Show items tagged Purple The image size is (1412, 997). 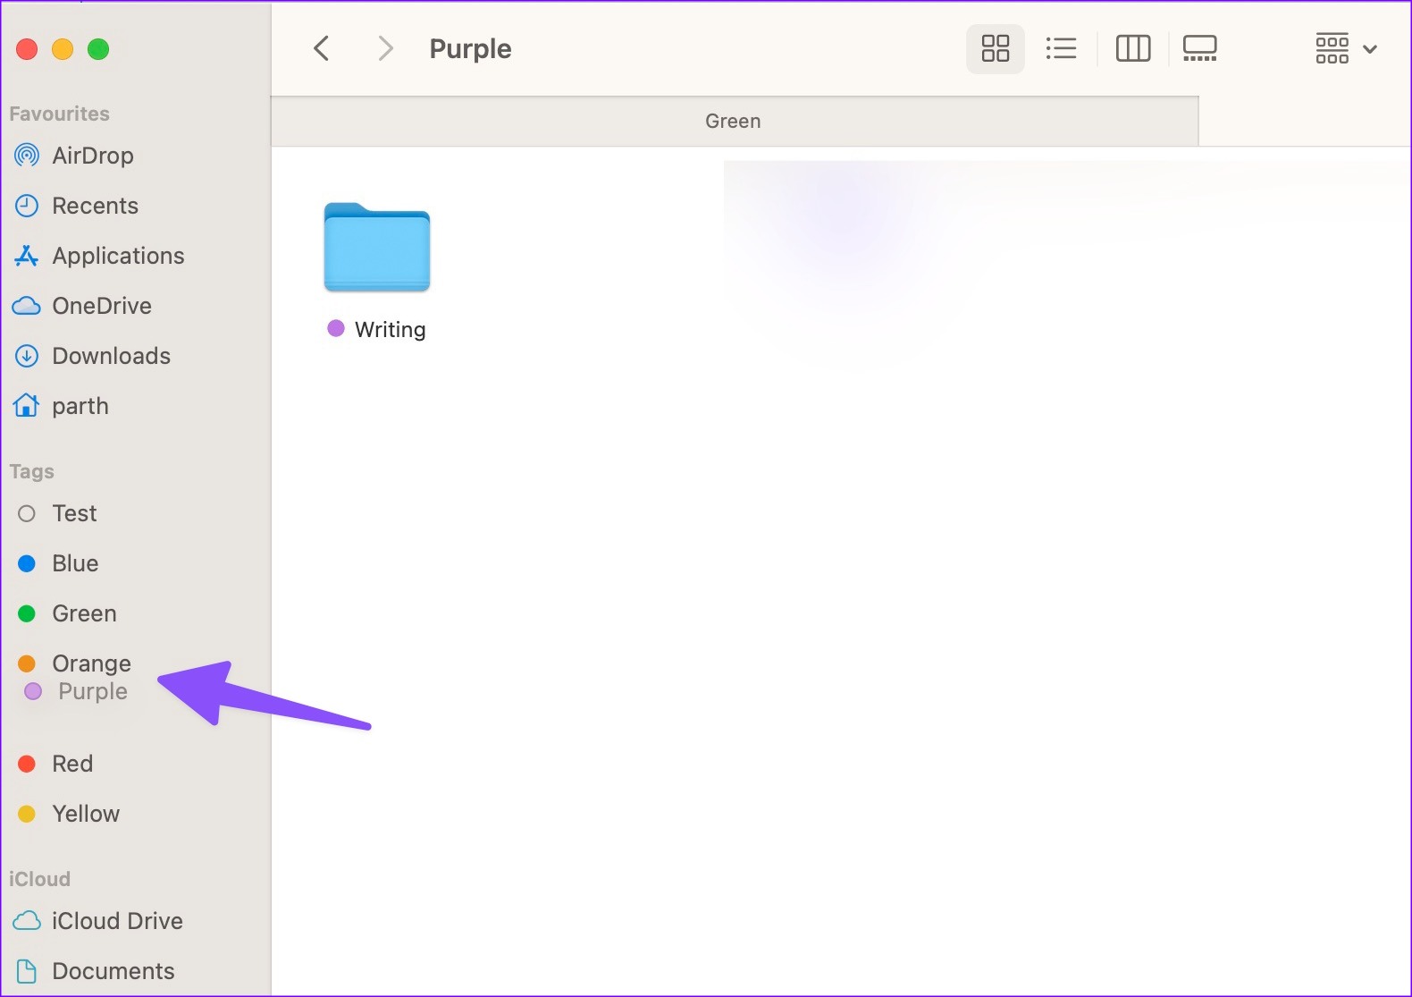pos(93,691)
